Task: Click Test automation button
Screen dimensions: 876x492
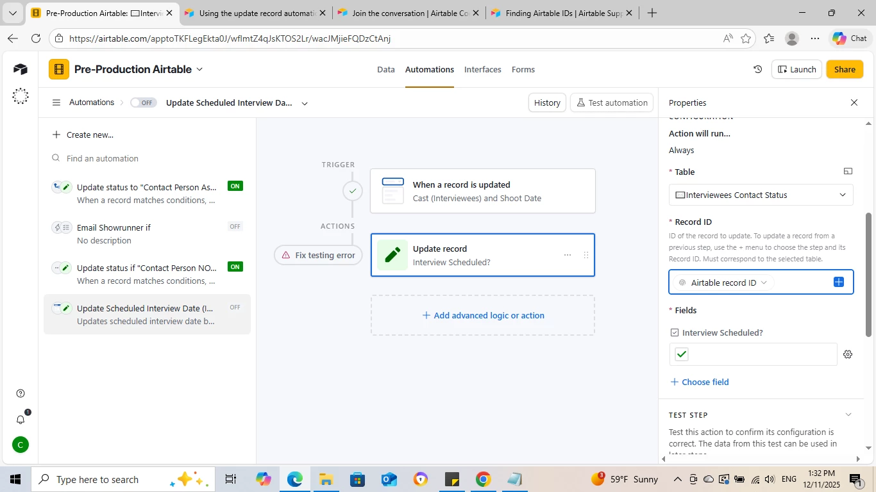Action: tap(612, 102)
